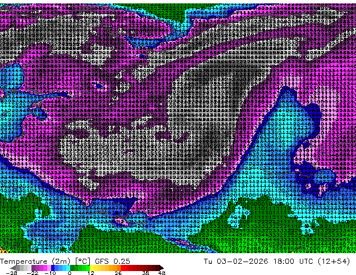Click the "12" value on the color scale
The width and height of the screenshot is (356, 275).
pyautogui.click(x=91, y=273)
